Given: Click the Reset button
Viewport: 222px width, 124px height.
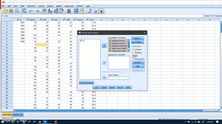Looking at the screenshot, I should (112, 87).
